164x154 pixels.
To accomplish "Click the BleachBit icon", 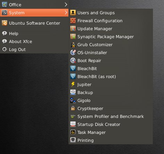I will coord(73,68).
